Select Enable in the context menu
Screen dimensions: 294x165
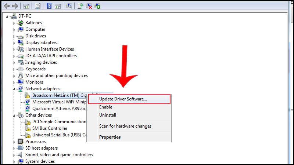coord(106,107)
